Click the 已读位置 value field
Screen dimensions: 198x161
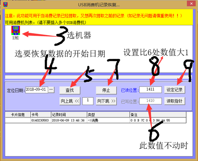[x=150, y=90]
